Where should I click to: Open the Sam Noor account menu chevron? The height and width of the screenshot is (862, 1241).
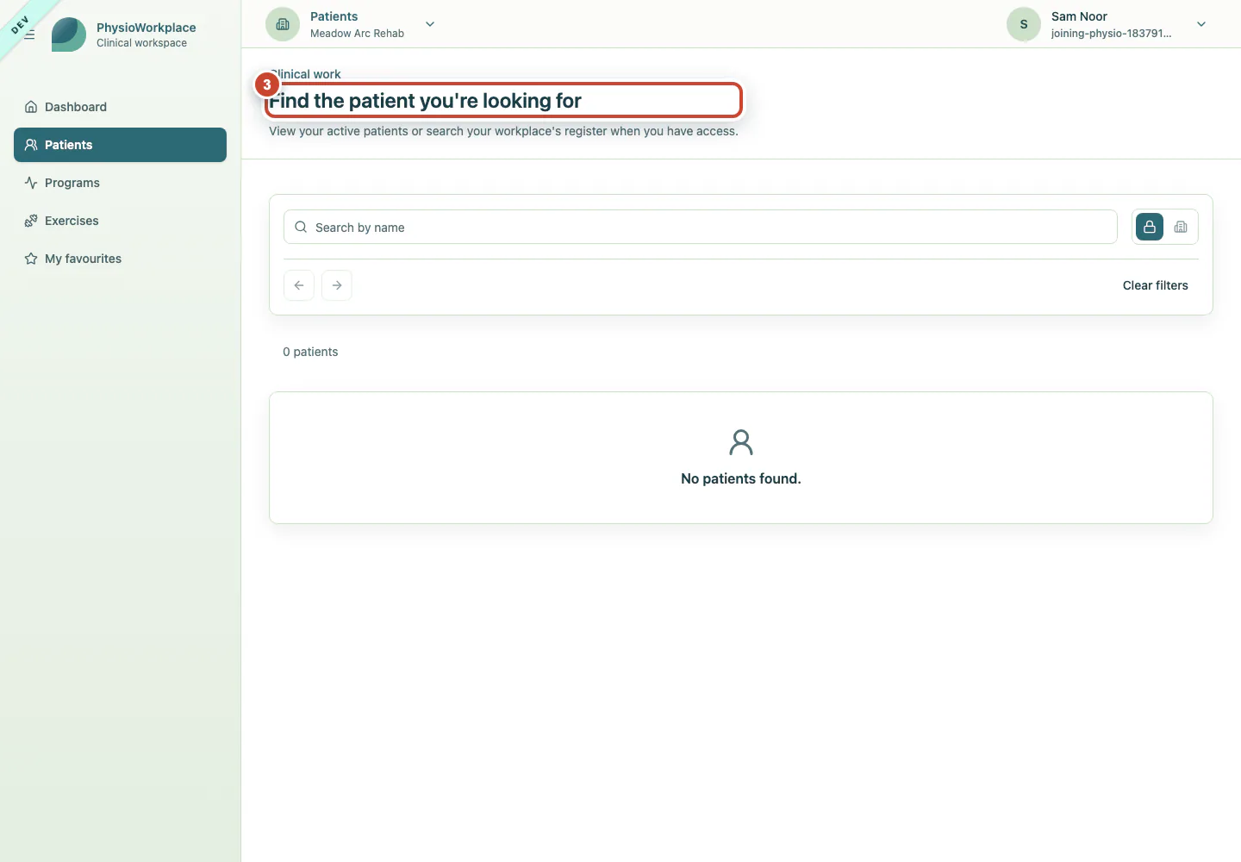tap(1201, 24)
